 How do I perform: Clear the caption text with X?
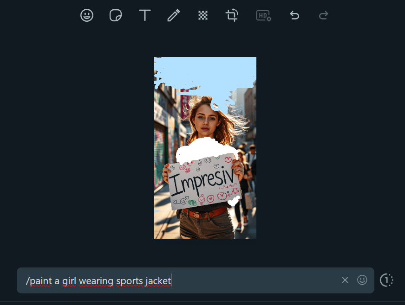[x=345, y=280]
